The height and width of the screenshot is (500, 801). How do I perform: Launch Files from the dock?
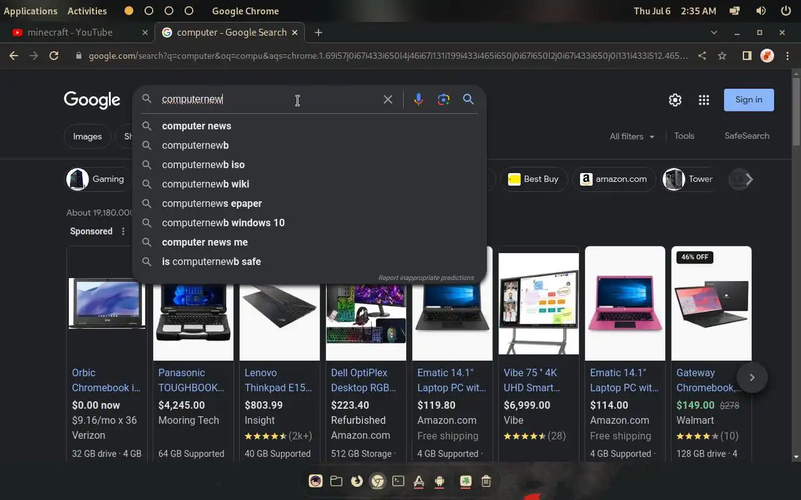click(336, 481)
